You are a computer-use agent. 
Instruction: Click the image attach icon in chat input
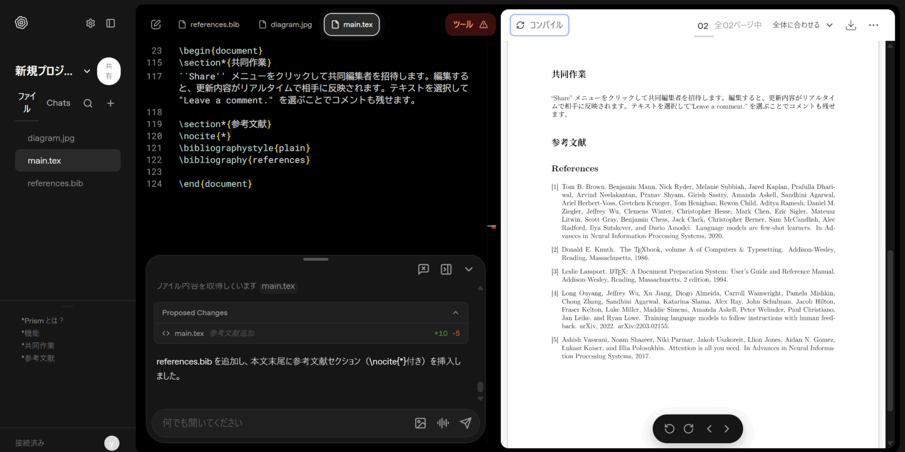click(420, 423)
